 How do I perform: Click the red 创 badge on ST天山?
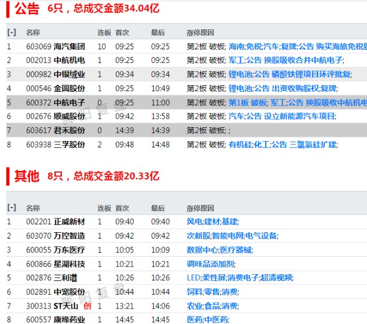(87, 306)
